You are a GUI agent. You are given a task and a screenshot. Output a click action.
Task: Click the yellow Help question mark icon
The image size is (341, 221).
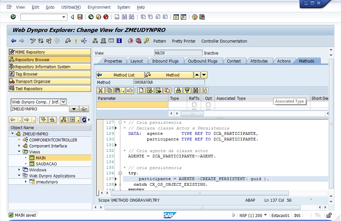point(195,17)
